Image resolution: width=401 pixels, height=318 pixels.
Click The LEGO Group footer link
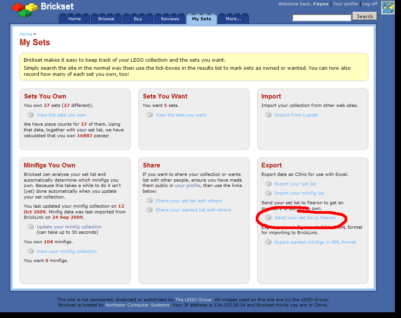coord(193,300)
